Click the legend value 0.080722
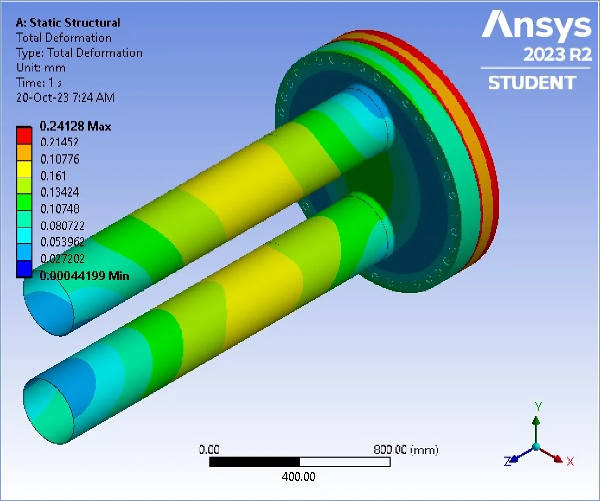 click(x=62, y=226)
